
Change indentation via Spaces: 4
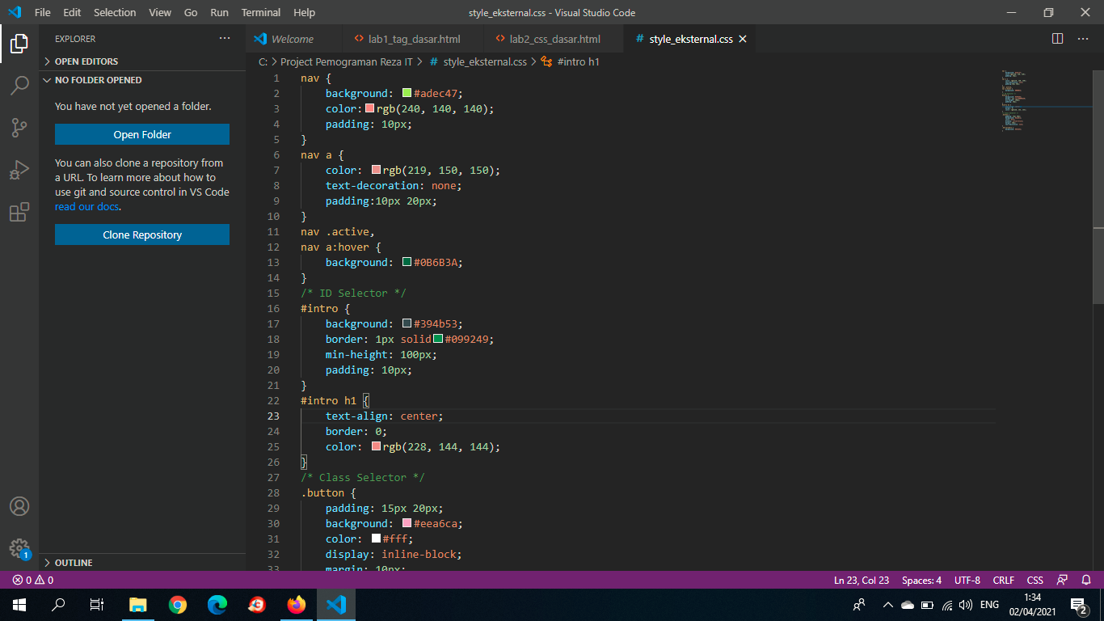pos(921,580)
